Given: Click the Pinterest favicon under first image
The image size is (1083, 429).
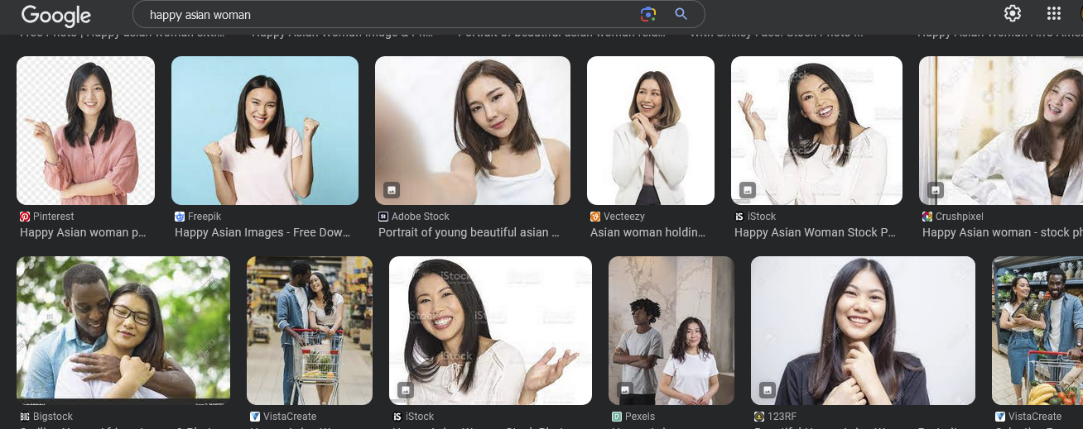Looking at the screenshot, I should pyautogui.click(x=25, y=217).
